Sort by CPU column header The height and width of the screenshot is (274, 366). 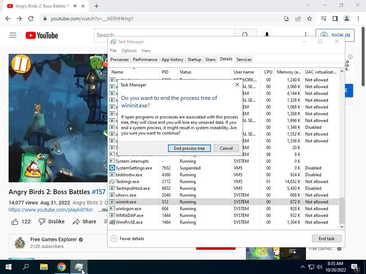tap(267, 72)
